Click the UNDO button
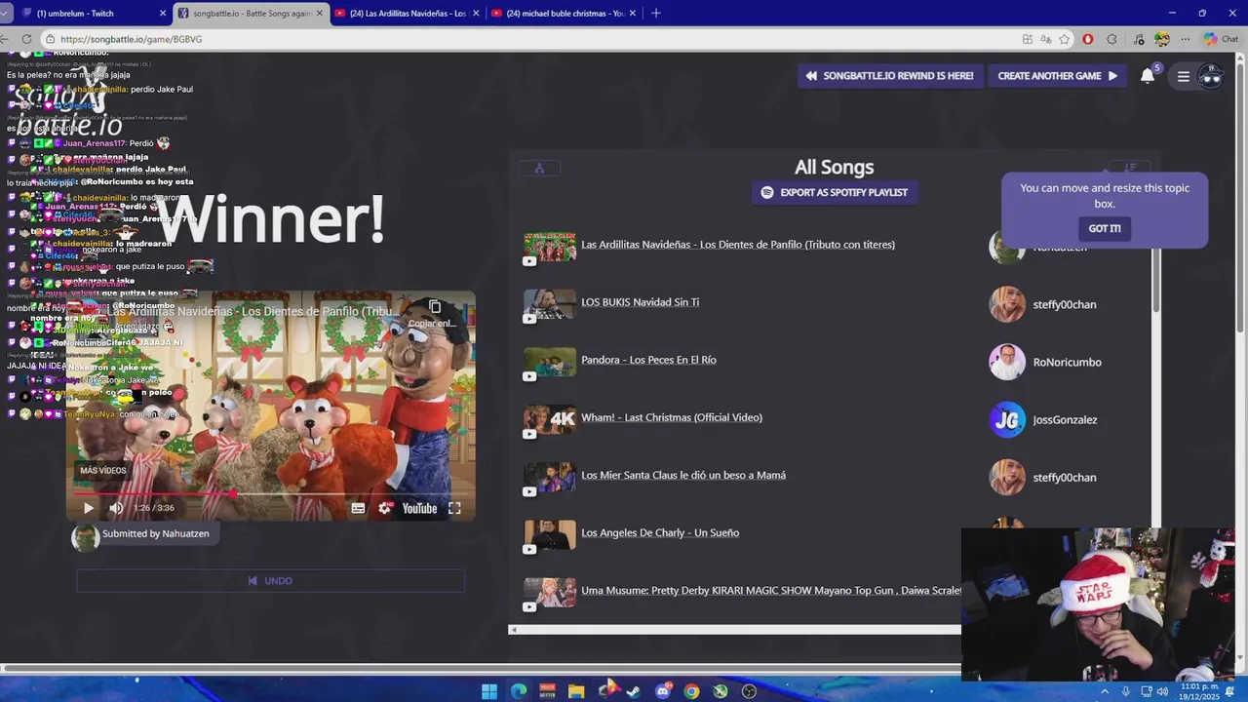 [x=270, y=580]
